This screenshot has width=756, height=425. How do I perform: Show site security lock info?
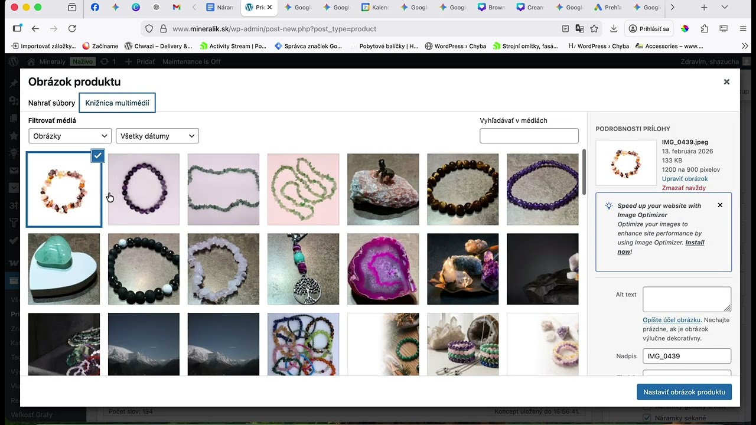tap(162, 28)
